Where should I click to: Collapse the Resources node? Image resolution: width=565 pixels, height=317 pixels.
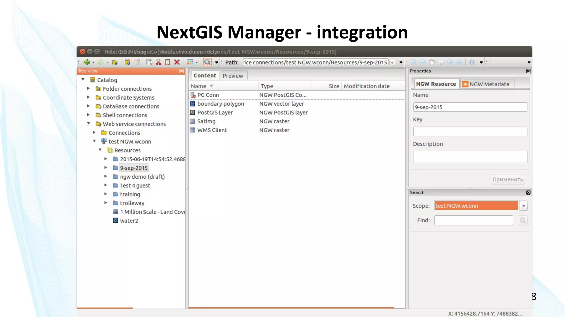click(x=100, y=150)
